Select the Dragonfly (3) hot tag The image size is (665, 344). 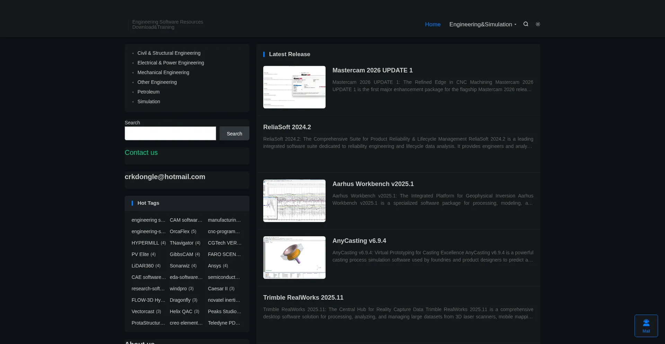(184, 300)
